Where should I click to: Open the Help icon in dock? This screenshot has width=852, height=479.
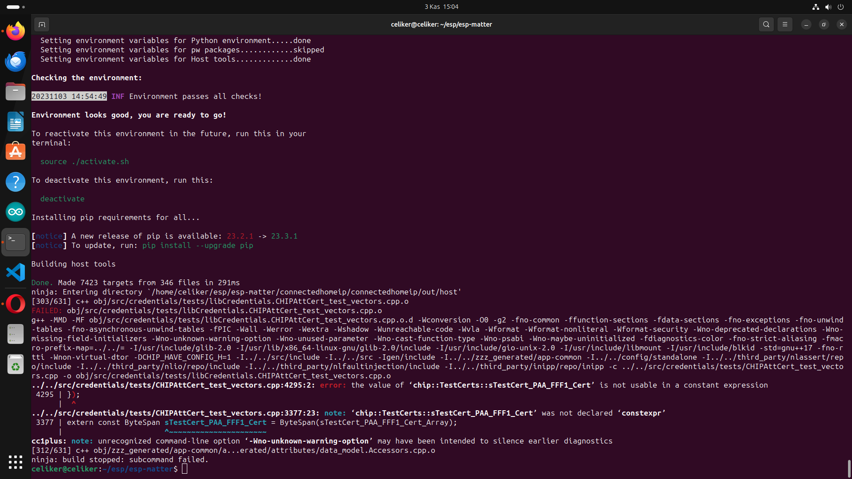pyautogui.click(x=16, y=182)
